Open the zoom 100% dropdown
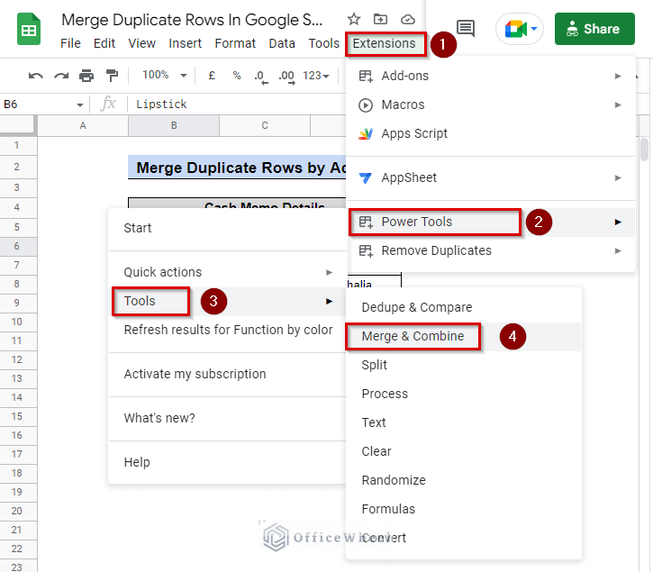Image resolution: width=653 pixels, height=572 pixels. coord(165,76)
